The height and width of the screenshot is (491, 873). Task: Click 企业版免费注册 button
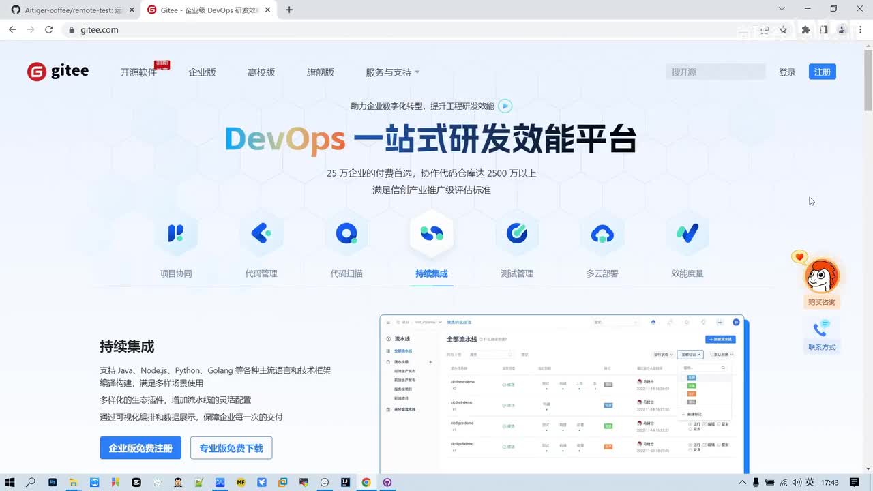[140, 448]
